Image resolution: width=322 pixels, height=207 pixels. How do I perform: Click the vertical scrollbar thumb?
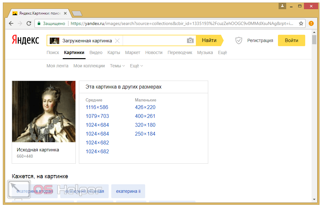(x=314, y=40)
